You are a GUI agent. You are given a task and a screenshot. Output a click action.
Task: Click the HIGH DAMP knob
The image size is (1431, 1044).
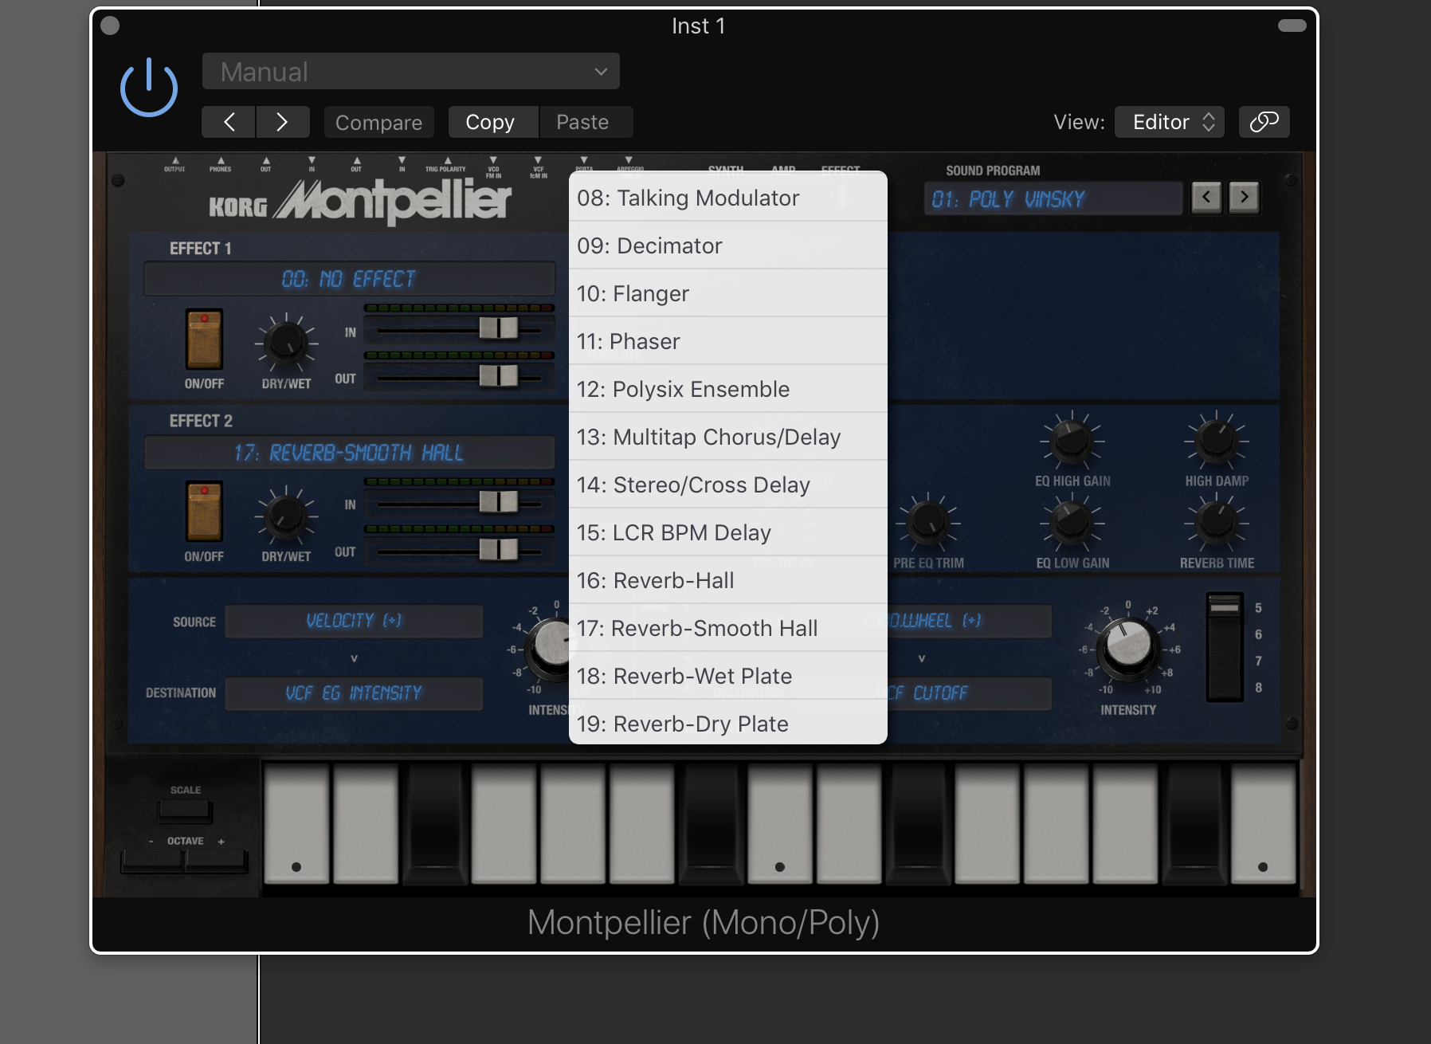[1216, 441]
